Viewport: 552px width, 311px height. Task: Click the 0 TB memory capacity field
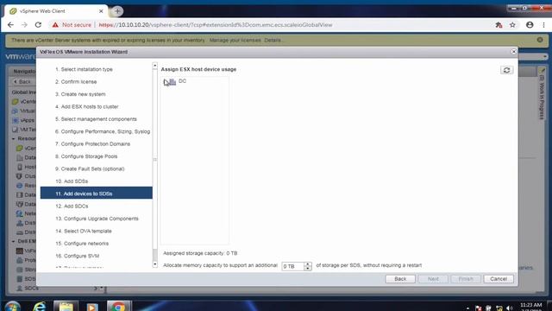click(292, 266)
